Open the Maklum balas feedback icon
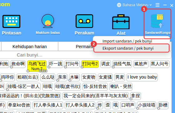 pos(48,21)
